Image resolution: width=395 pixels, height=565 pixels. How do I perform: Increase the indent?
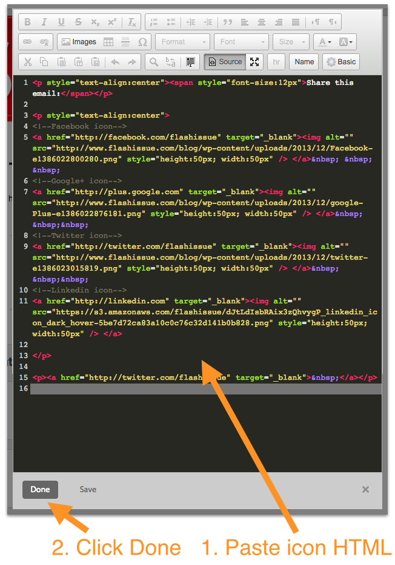point(208,22)
